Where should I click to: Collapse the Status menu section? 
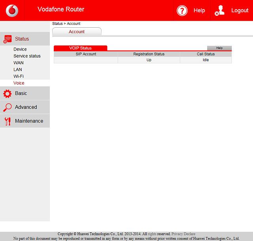point(25,39)
